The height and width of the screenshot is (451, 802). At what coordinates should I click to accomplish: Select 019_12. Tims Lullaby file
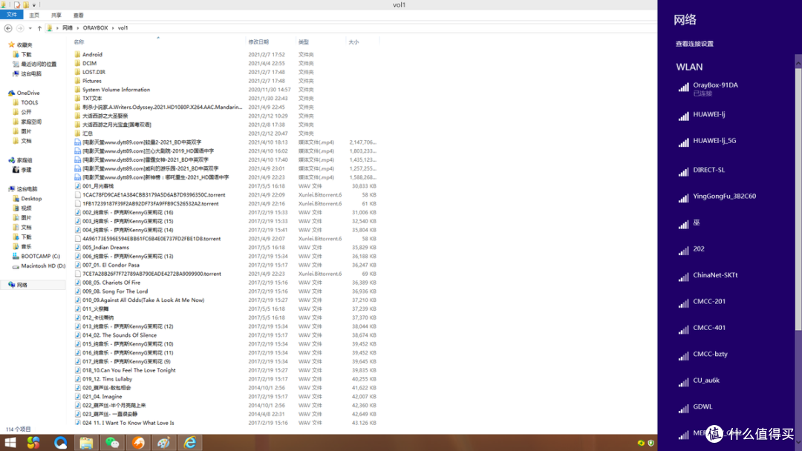pos(108,380)
